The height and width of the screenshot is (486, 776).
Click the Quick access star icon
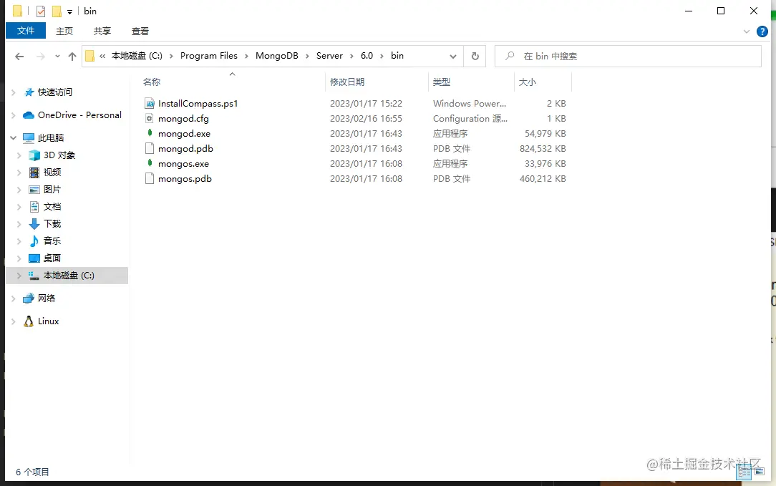pos(29,92)
